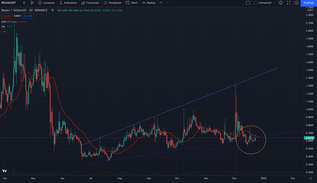Open the BEAMUSDT symbol search

coord(8,3)
